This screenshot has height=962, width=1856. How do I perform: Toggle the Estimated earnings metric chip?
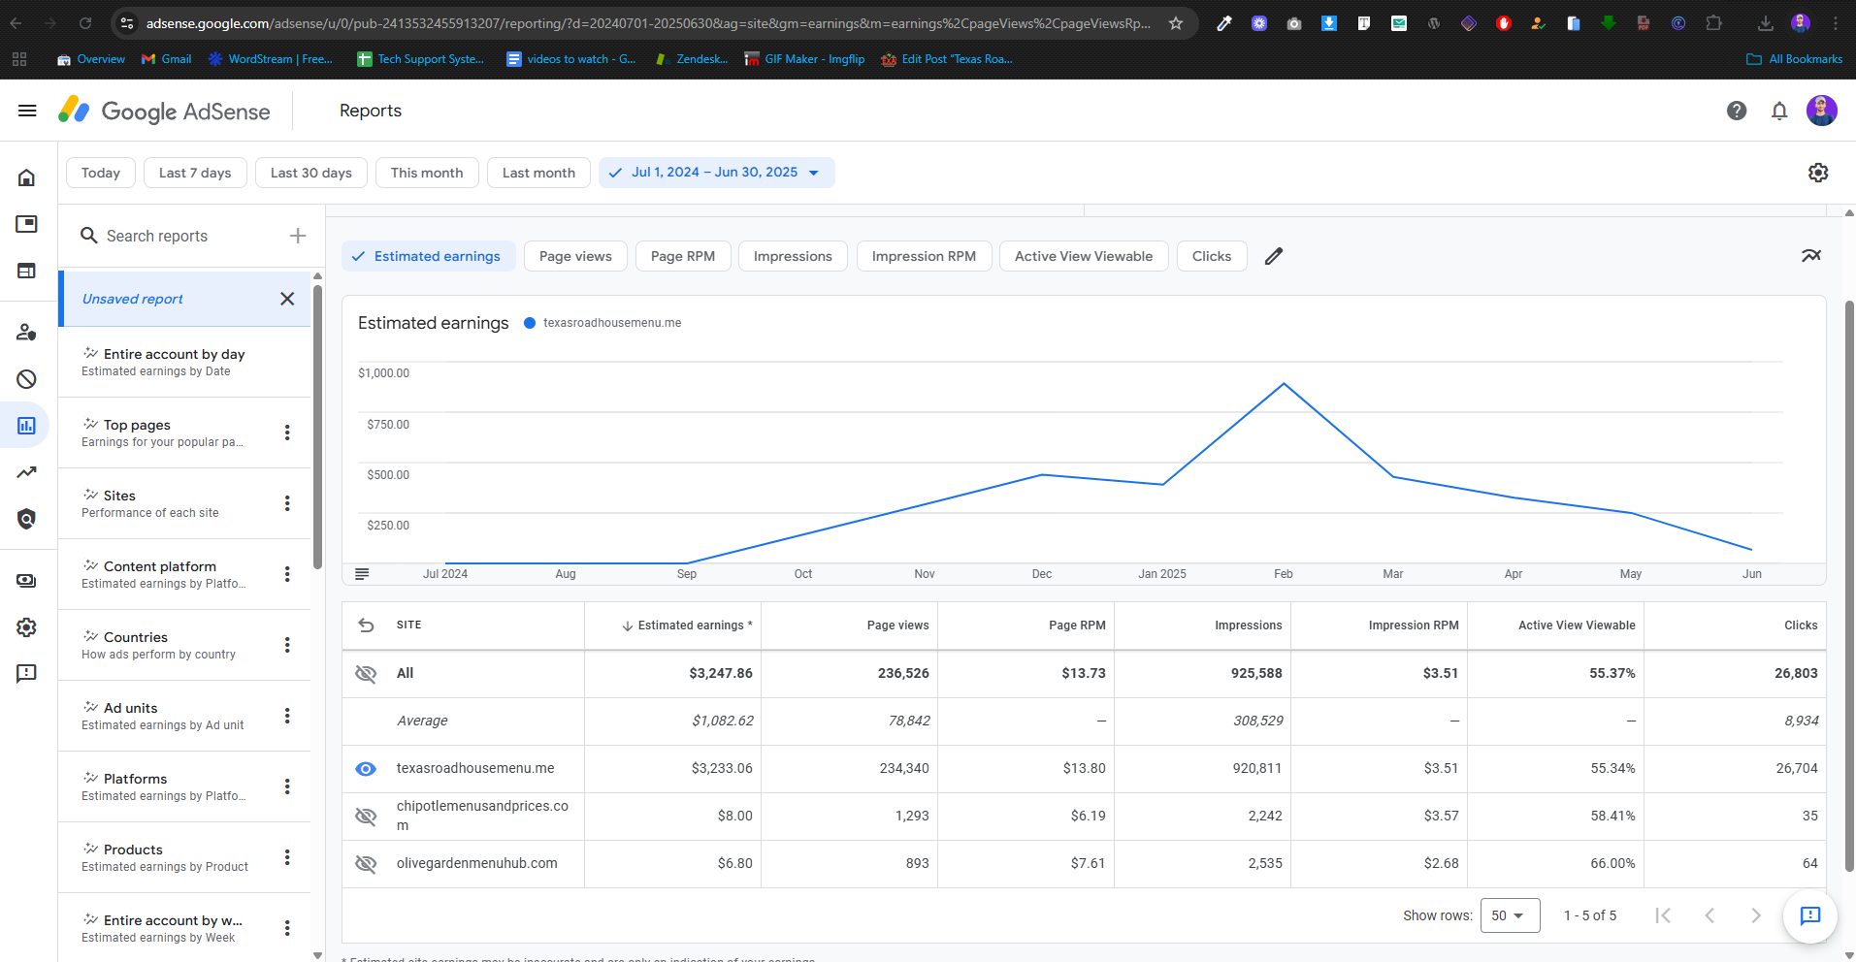pyautogui.click(x=428, y=256)
